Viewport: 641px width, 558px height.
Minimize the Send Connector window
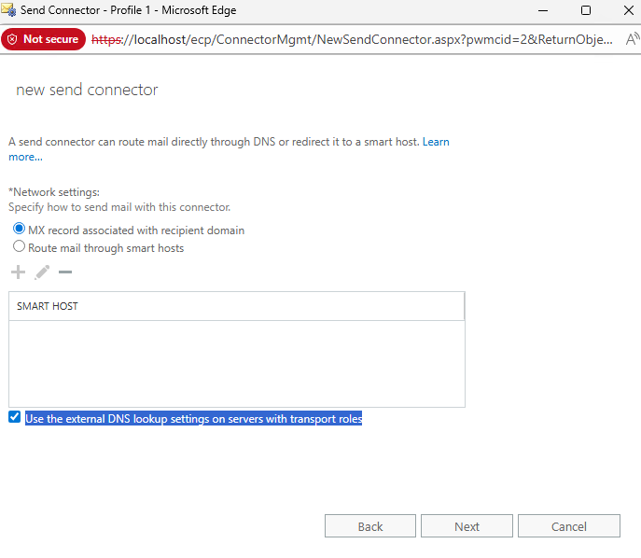pyautogui.click(x=543, y=10)
